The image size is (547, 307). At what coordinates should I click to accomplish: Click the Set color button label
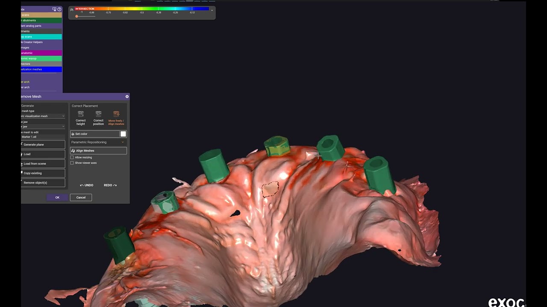[x=81, y=134]
